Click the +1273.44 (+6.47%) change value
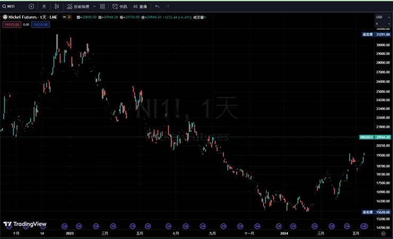Viewport: 393px width, 239px height. [x=177, y=17]
